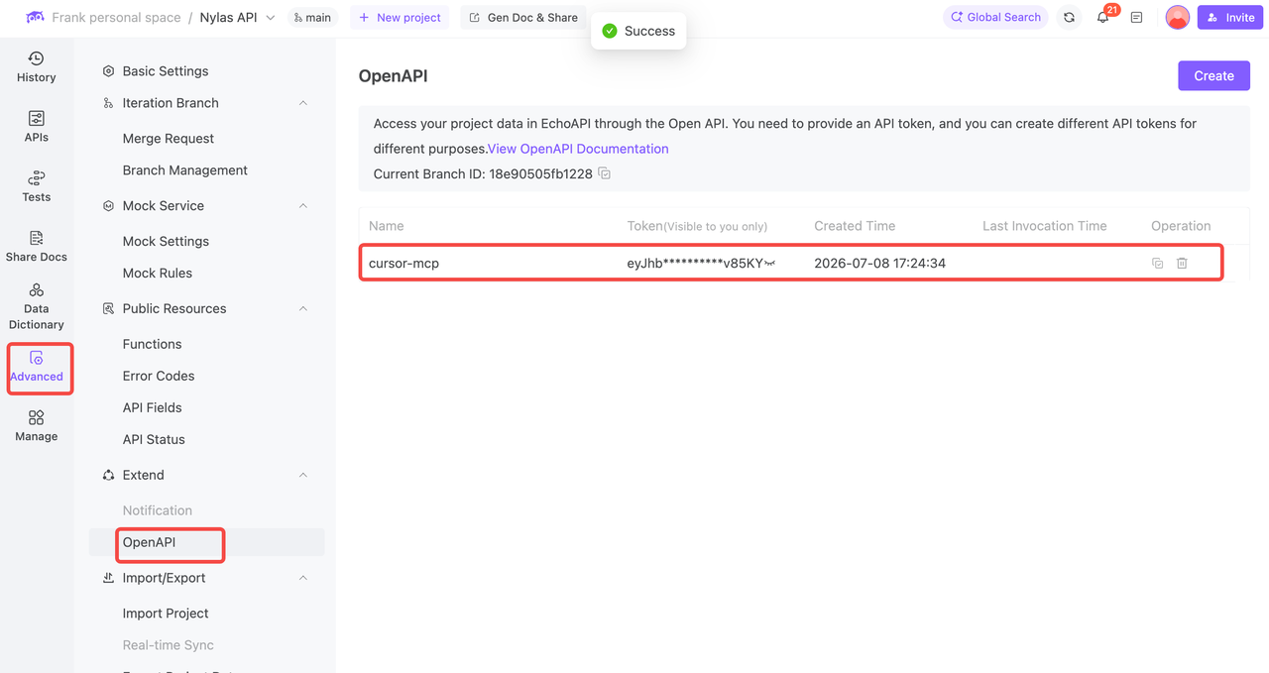Open the Nylas API project dropdown

pyautogui.click(x=237, y=18)
